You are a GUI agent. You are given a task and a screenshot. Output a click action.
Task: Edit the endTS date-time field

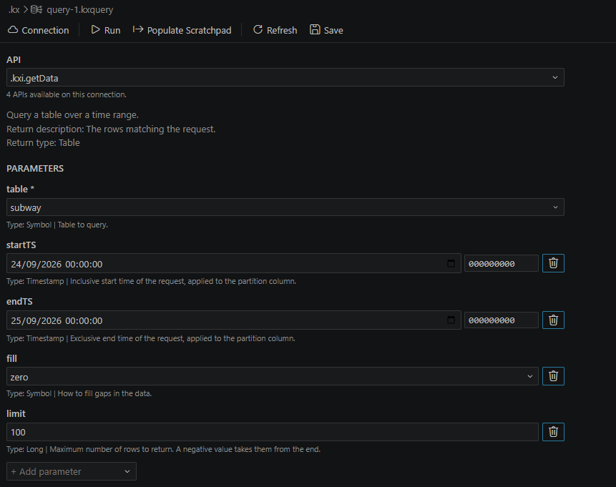[234, 320]
